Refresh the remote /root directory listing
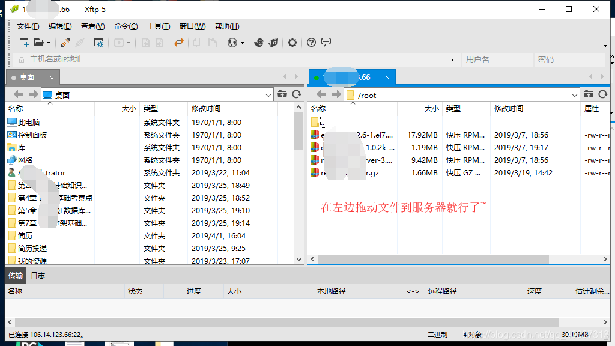The image size is (615, 346). tap(602, 94)
